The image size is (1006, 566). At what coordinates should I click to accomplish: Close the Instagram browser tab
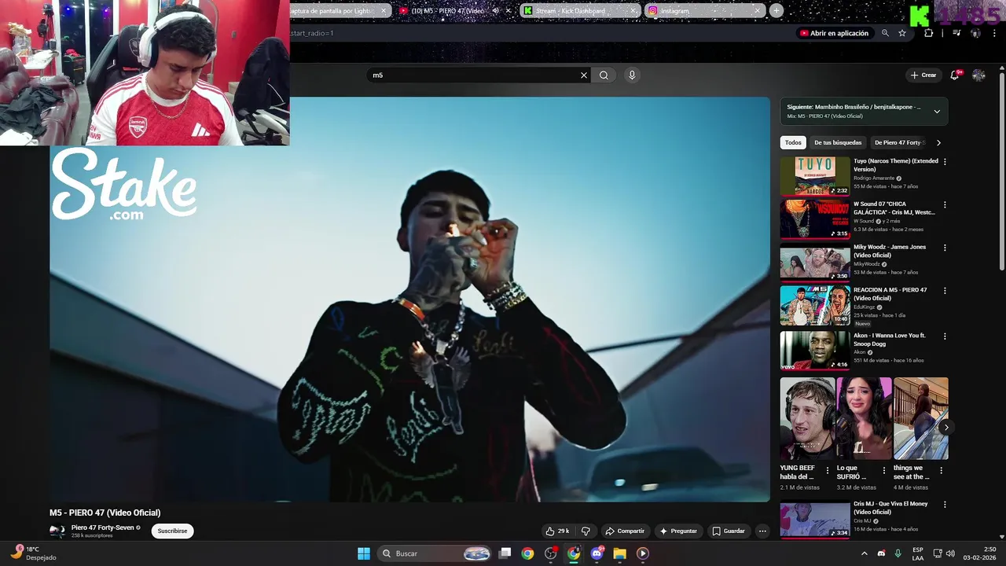[757, 11]
